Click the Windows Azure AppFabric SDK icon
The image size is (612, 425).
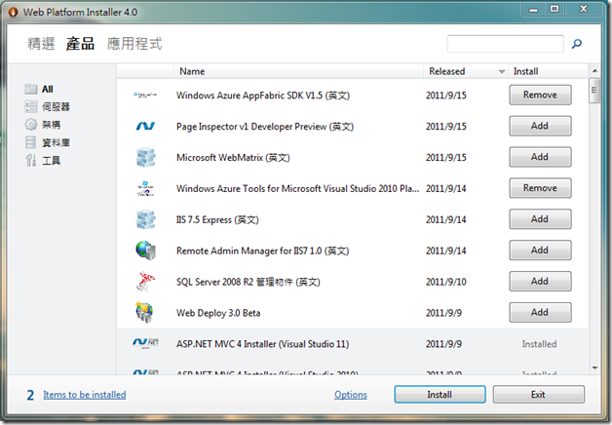tap(146, 95)
